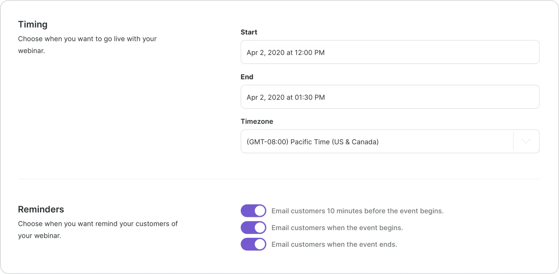Viewport: 559px width, 274px height.
Task: Click the Timezone field label
Action: click(257, 121)
